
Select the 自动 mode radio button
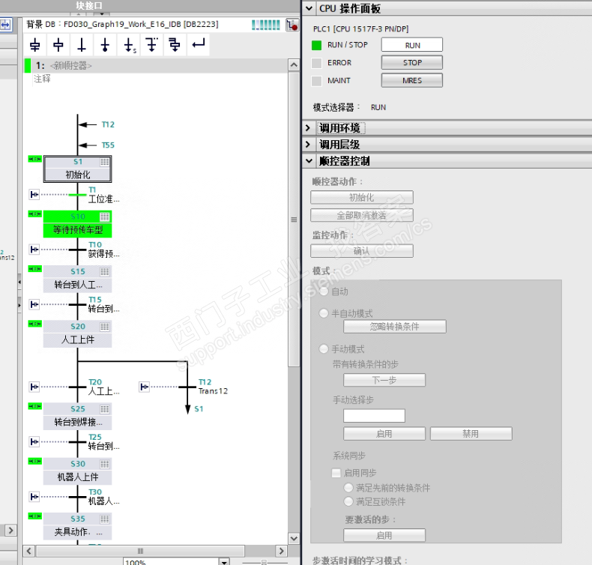(x=324, y=291)
